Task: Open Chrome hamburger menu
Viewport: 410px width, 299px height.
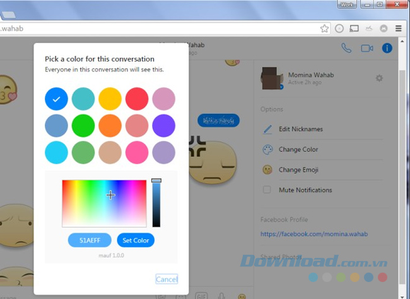Action: click(x=398, y=28)
